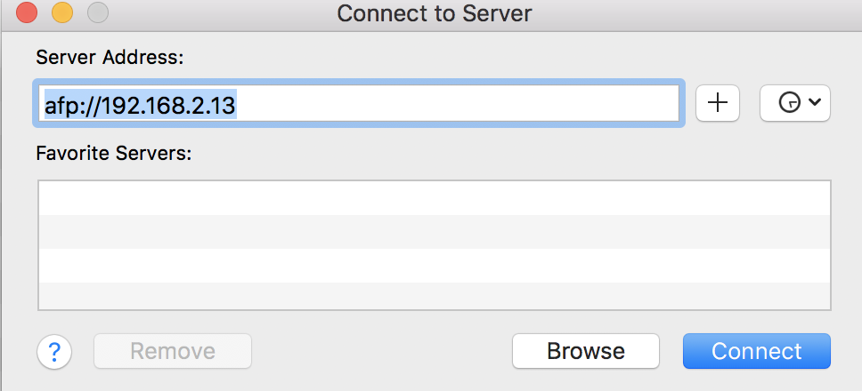Viewport: 862px width, 391px height.
Task: Select the second shaded Favorite Servers row
Action: point(435,232)
